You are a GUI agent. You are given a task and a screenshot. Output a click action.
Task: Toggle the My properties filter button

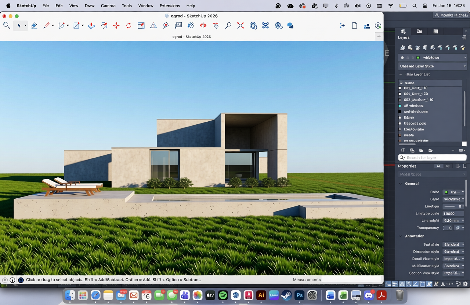[448, 166]
